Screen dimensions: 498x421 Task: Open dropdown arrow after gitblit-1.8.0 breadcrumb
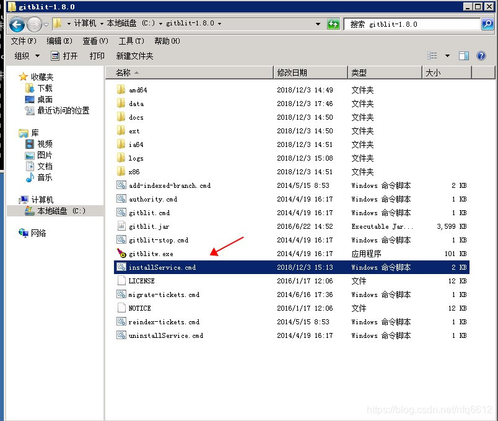[x=219, y=24]
